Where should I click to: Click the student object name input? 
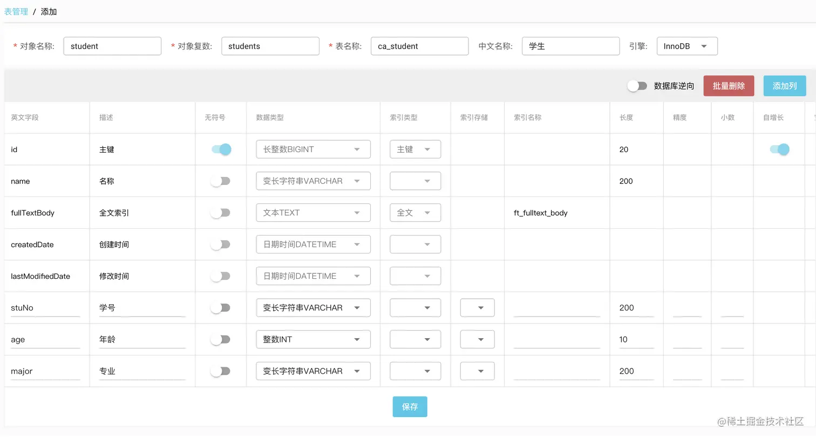[x=112, y=46]
